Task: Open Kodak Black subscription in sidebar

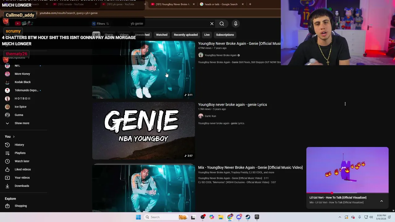Action: click(x=23, y=82)
